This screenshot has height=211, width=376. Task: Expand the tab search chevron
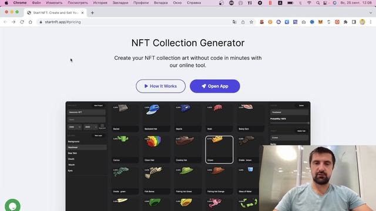[371, 13]
